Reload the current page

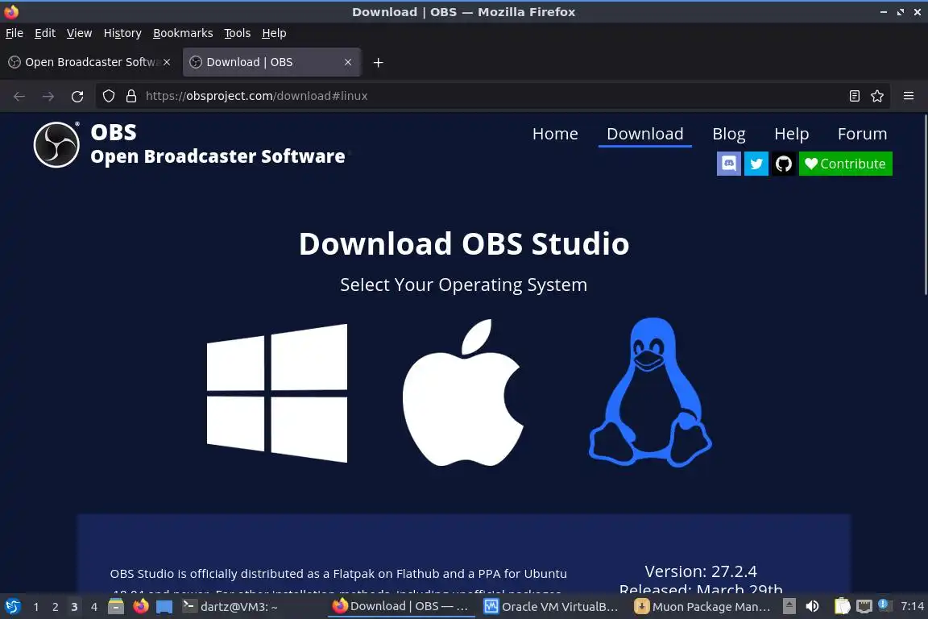[77, 96]
